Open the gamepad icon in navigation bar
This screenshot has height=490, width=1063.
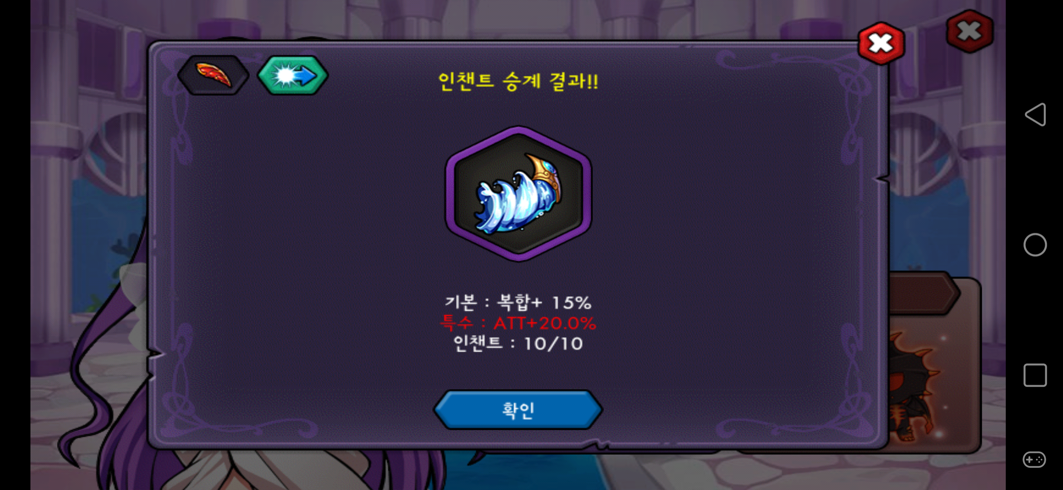(x=1034, y=460)
